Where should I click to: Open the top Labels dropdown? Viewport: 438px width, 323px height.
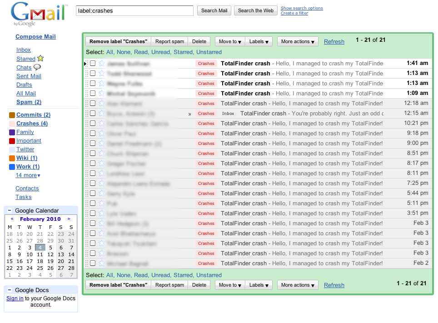click(x=259, y=42)
